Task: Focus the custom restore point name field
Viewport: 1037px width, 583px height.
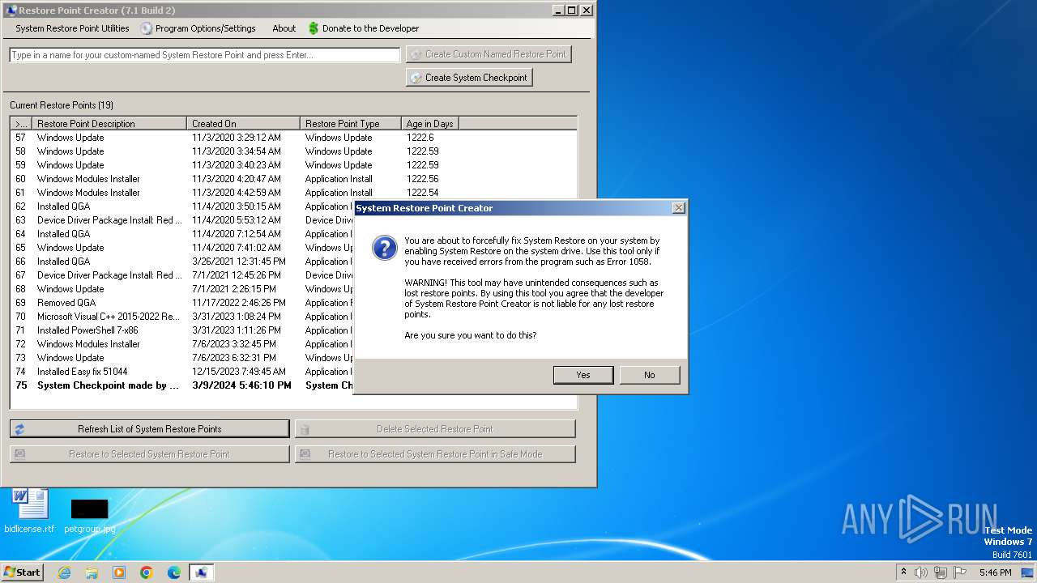Action: coord(205,55)
